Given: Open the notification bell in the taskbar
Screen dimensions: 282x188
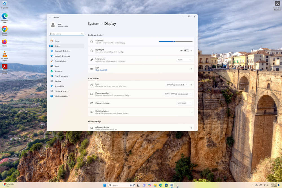Looking at the screenshot, I should 279,185.
